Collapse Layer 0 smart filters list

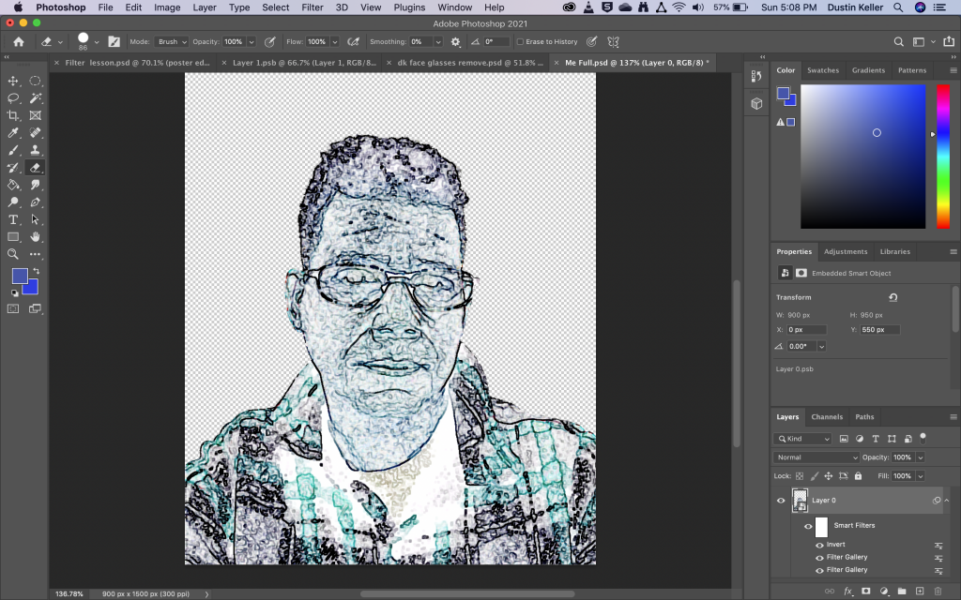[x=947, y=501]
